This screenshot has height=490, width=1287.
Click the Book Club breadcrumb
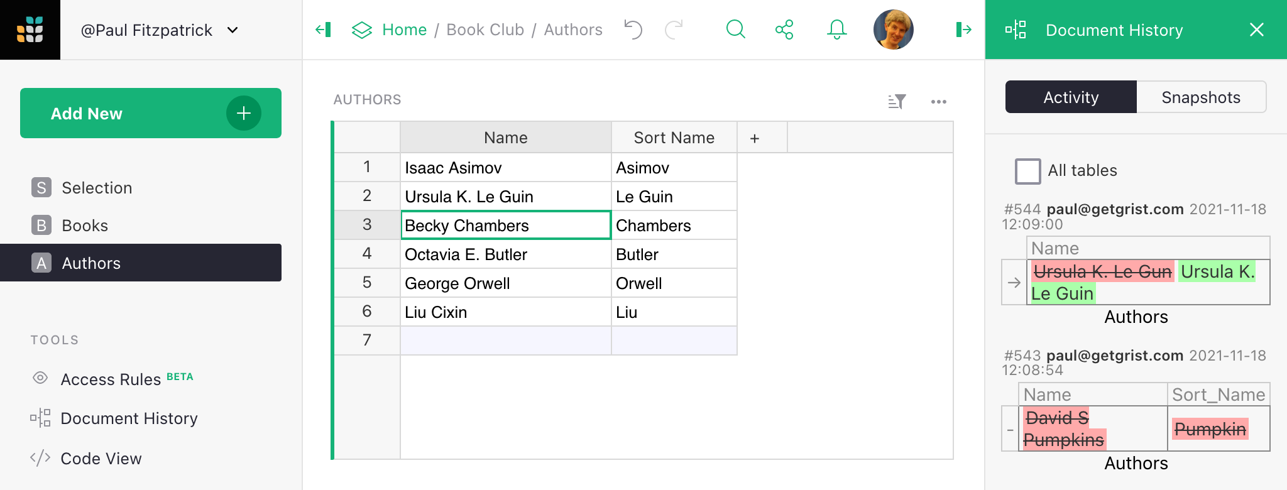pyautogui.click(x=485, y=30)
